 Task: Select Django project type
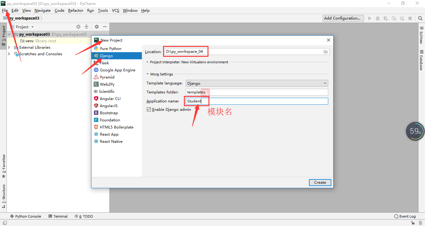[117, 56]
